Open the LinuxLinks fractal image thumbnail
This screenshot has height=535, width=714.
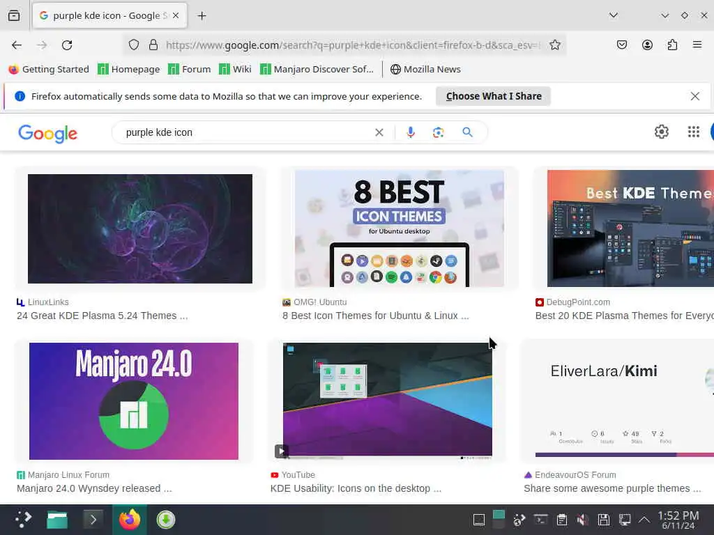click(139, 228)
